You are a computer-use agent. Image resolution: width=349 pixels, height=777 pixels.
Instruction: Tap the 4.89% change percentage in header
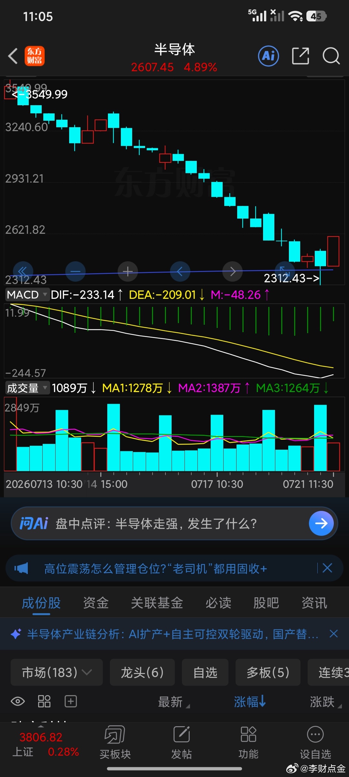200,67
